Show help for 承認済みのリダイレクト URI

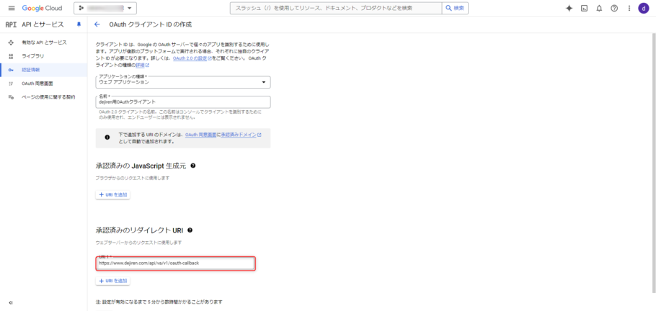coord(190,230)
